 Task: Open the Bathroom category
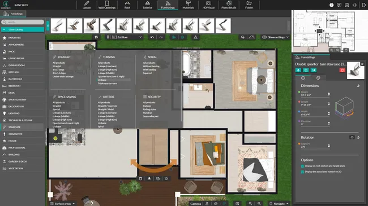(x=15, y=79)
